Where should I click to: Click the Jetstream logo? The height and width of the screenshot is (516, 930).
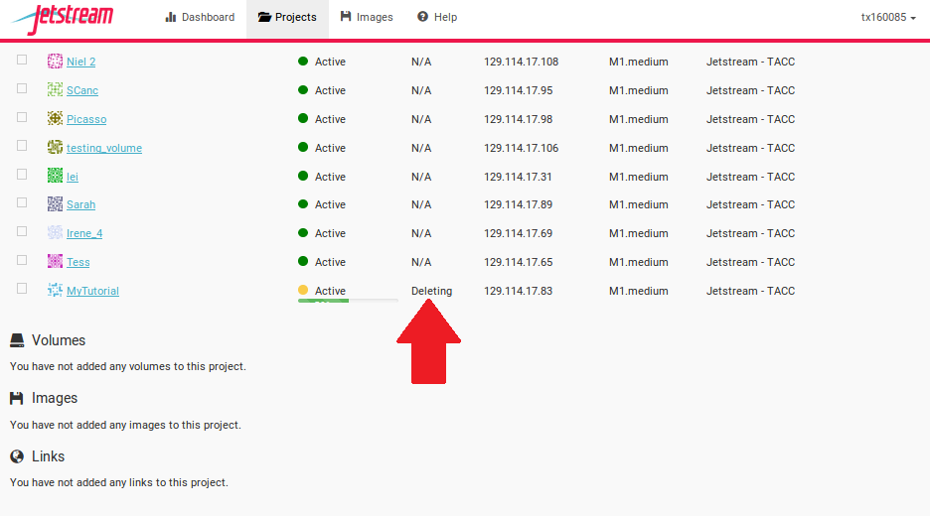(x=63, y=18)
